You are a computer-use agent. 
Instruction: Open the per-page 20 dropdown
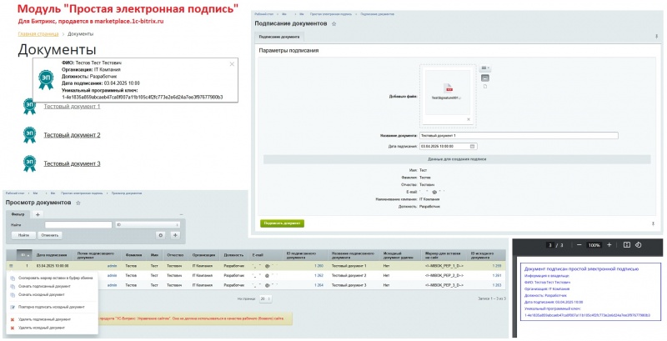(x=265, y=299)
